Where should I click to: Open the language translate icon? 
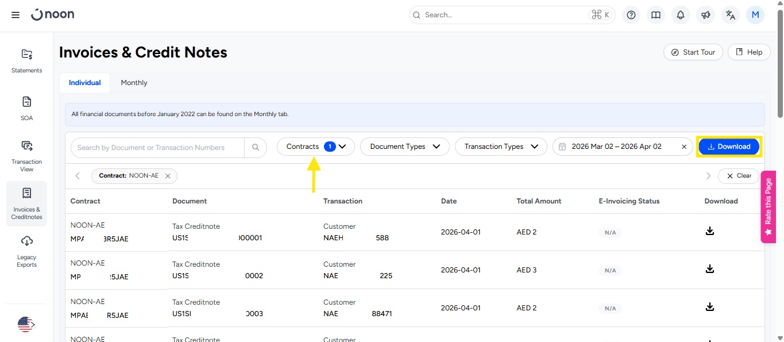(731, 15)
